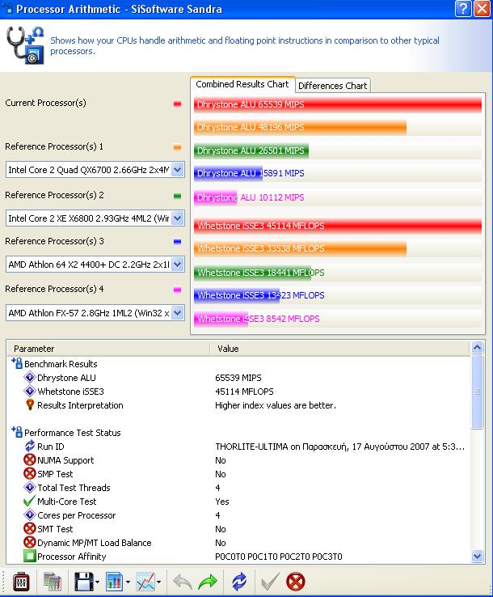The height and width of the screenshot is (597, 493).
Task: Click the blue Dhrystone ALU 15891 MIPS bar
Action: (x=228, y=173)
